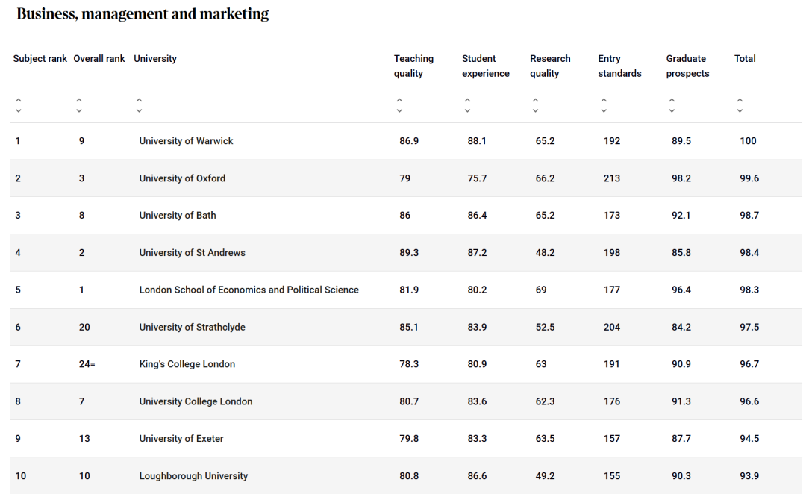
Task: Select University of Bath row name
Action: [x=178, y=216]
